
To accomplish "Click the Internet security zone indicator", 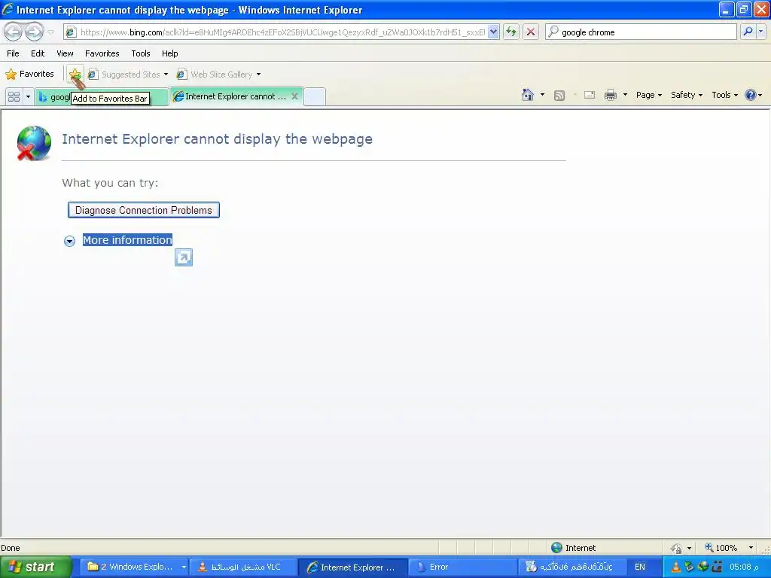I will [x=573, y=548].
